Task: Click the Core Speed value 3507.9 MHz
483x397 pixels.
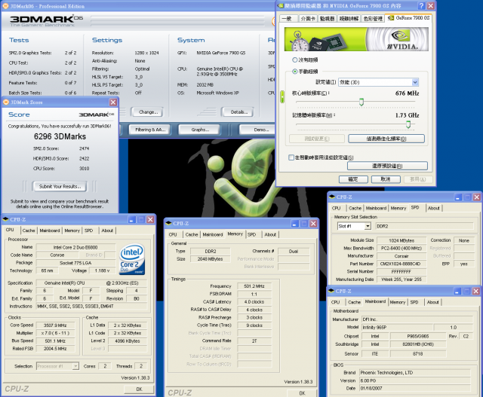Action: coord(55,325)
